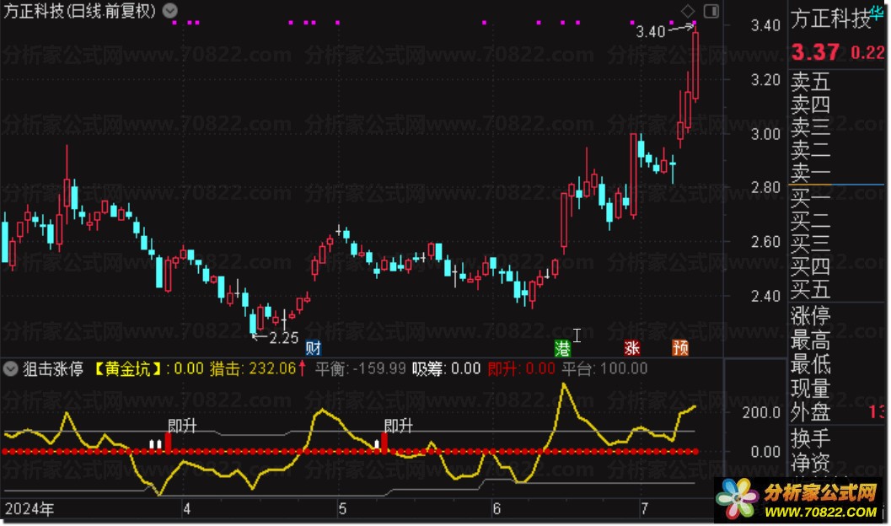891x526 pixels.
Task: Click the 【黄金坑】 indicator label
Action: tap(126, 369)
